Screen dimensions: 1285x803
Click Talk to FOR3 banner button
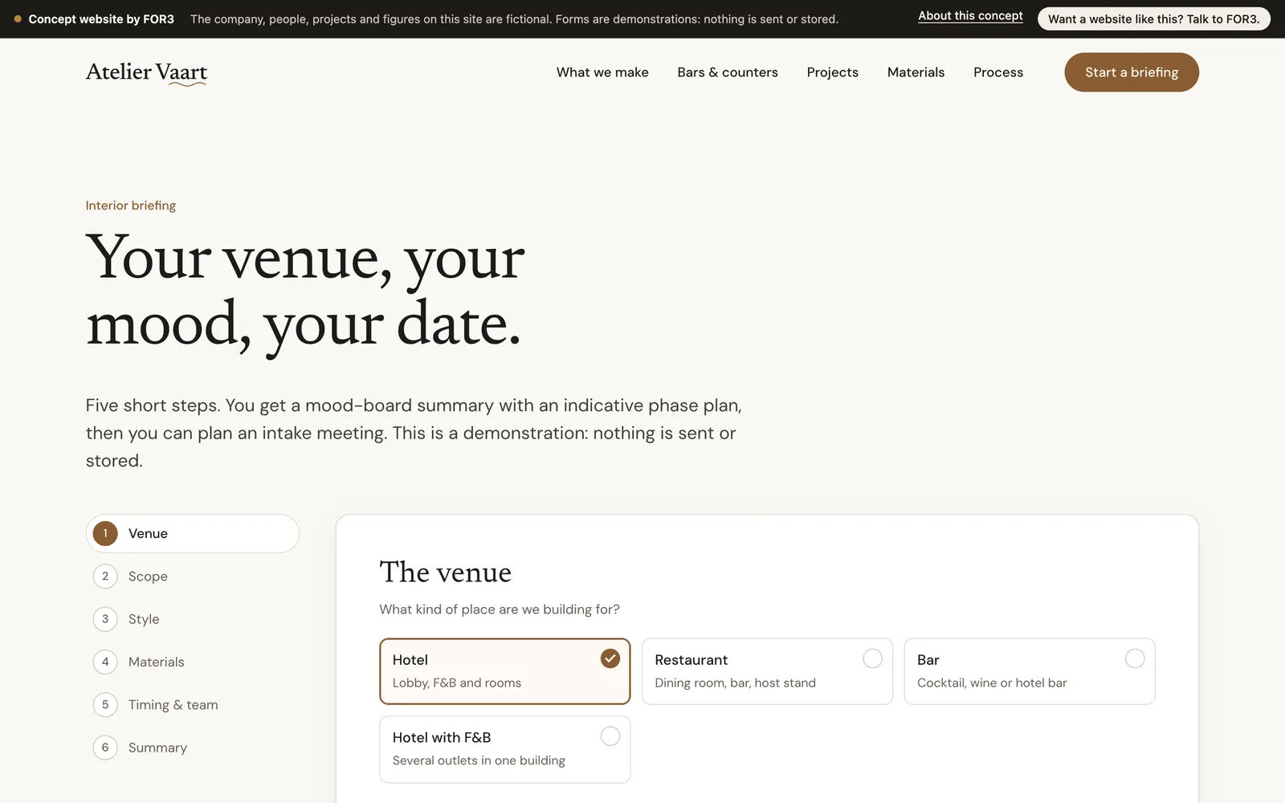[1154, 19]
